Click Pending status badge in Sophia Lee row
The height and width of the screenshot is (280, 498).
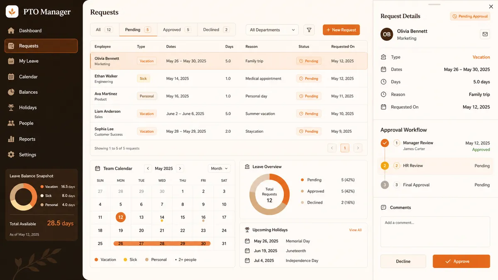309,131
